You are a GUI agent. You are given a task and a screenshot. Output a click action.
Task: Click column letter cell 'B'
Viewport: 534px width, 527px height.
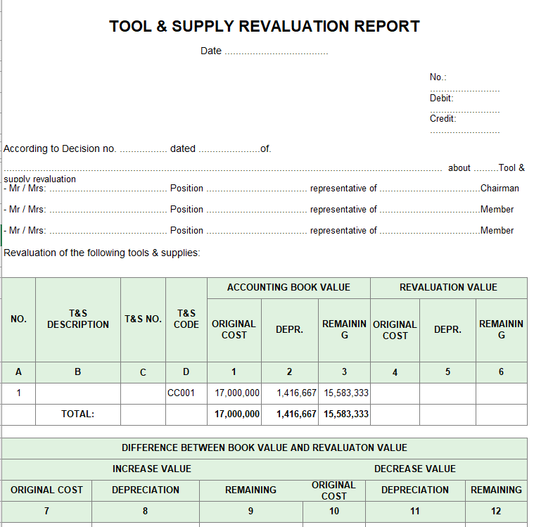78,372
